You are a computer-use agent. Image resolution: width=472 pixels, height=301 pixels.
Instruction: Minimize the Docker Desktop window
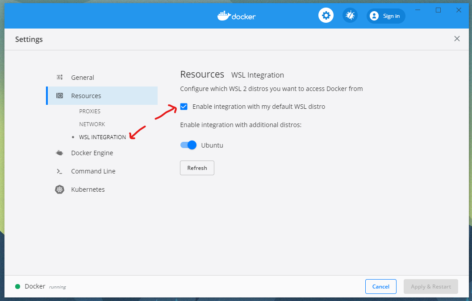pyautogui.click(x=418, y=10)
